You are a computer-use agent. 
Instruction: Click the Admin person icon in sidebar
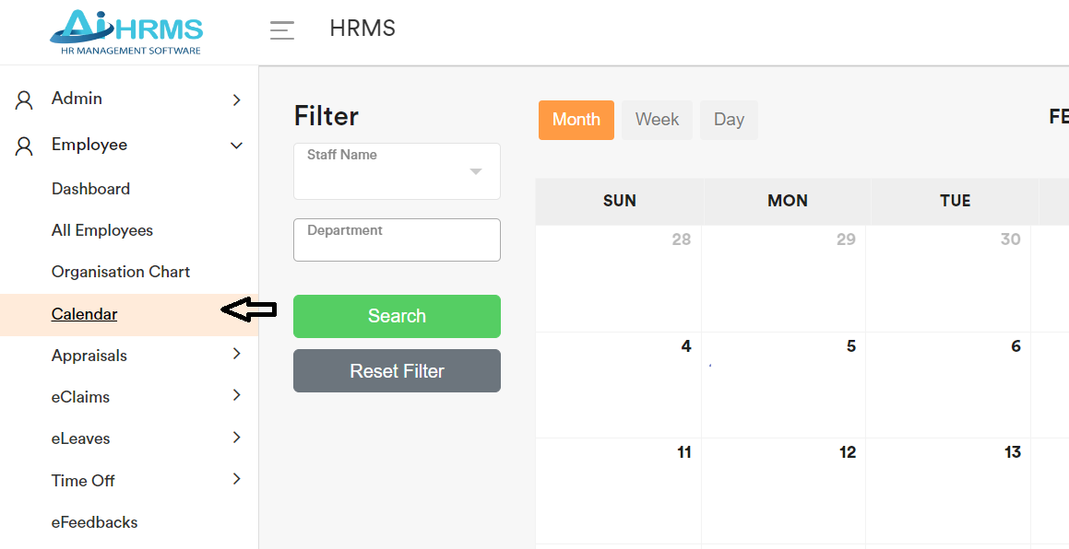pos(22,99)
